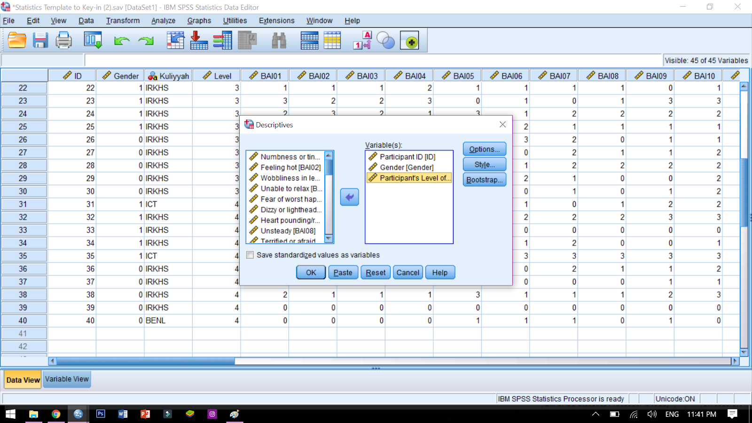Screen dimensions: 752x423
Task: Click the BAI09 column header
Action: 650,76
